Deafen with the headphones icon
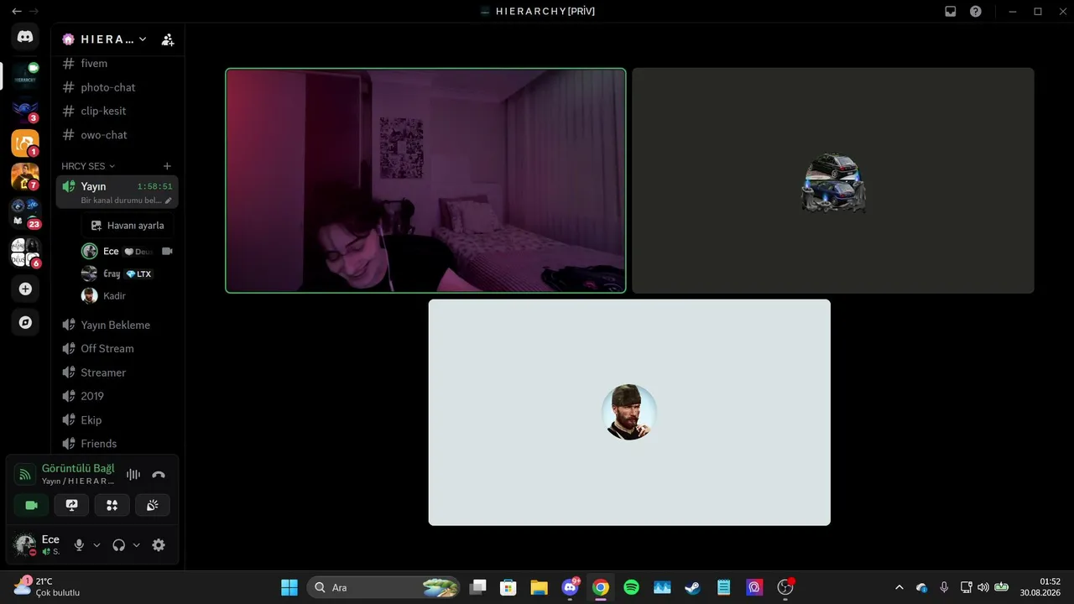Image resolution: width=1074 pixels, height=604 pixels. [x=119, y=545]
